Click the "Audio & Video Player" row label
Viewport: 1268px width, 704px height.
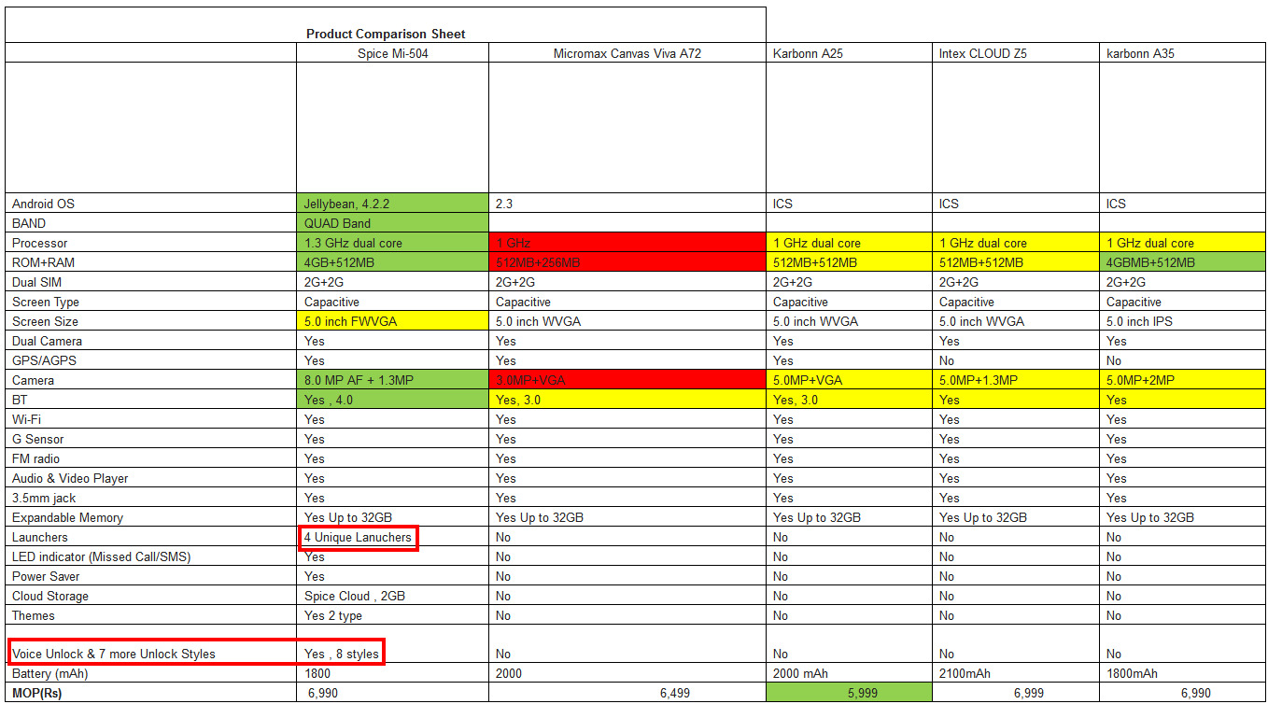click(70, 478)
